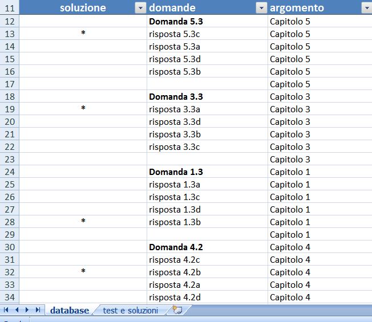Click the previous sheet navigation arrow

[x=17, y=310]
